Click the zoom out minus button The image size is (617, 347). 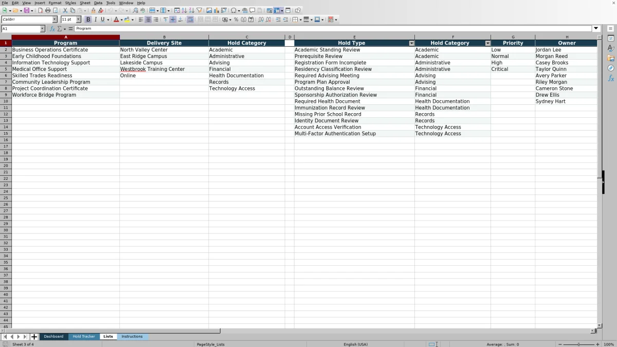560,344
